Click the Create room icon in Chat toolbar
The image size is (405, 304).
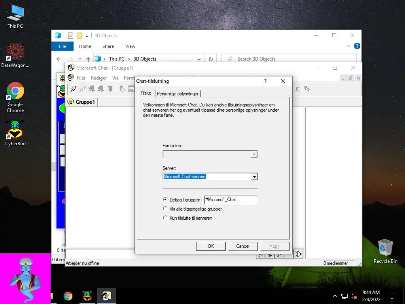pos(110,89)
